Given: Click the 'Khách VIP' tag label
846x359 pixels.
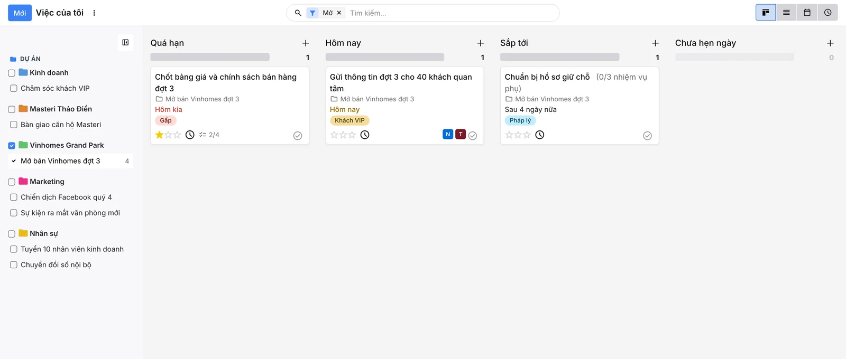Looking at the screenshot, I should 350,120.
